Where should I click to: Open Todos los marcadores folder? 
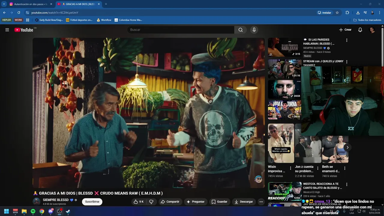[x=367, y=20]
